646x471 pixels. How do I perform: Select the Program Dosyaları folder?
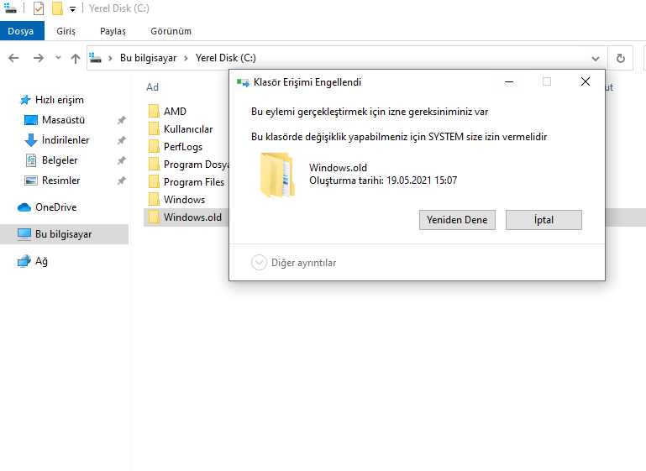(x=196, y=165)
